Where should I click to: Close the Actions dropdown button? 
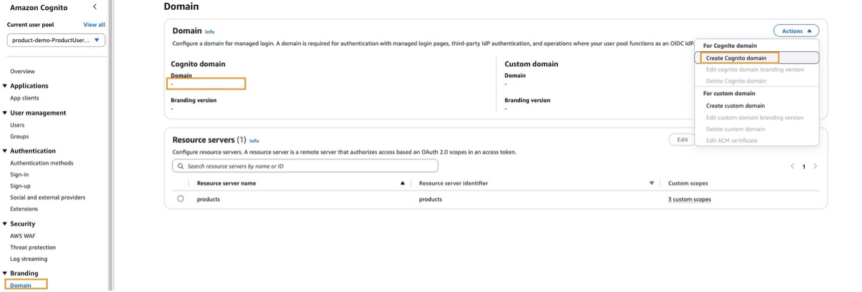796,31
